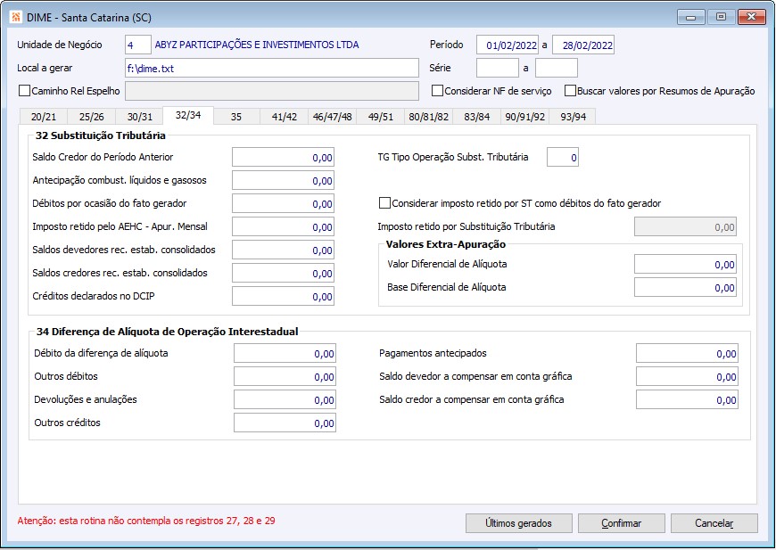Toggle Buscar valores por Resumos de Apuração
This screenshot has height=550, width=776.
click(x=571, y=91)
